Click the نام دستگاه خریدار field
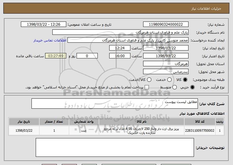 pos(120,32)
